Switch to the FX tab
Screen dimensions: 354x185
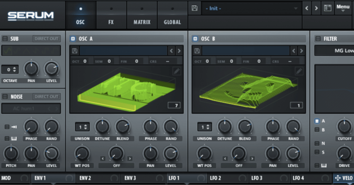click(111, 15)
